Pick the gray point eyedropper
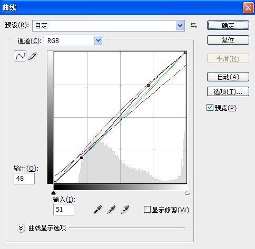The height and width of the screenshot is (249, 255). point(111,210)
